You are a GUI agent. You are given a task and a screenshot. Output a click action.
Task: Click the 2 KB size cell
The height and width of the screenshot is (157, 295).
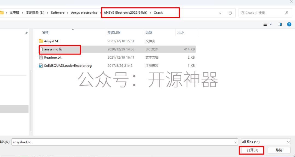click(x=191, y=58)
